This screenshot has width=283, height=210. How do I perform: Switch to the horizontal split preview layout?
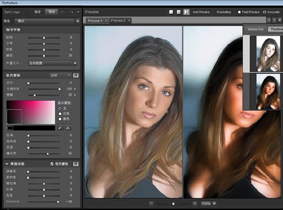tap(179, 12)
